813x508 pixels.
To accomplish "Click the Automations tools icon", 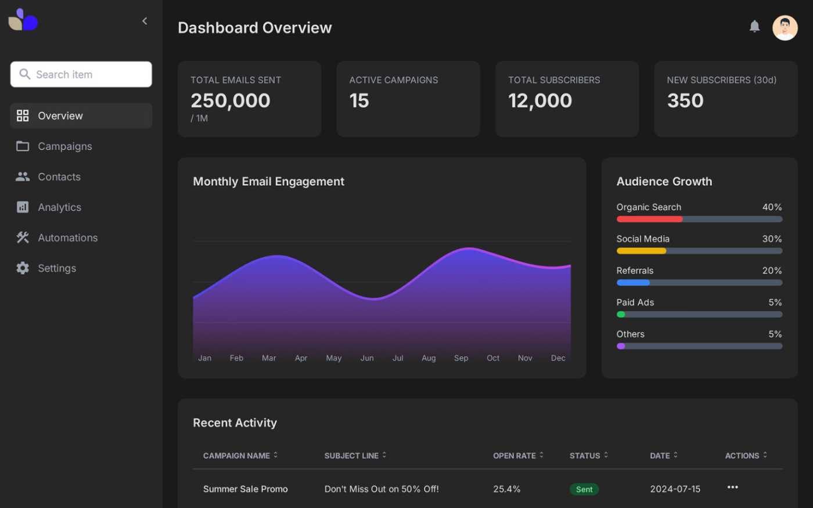I will tap(23, 237).
